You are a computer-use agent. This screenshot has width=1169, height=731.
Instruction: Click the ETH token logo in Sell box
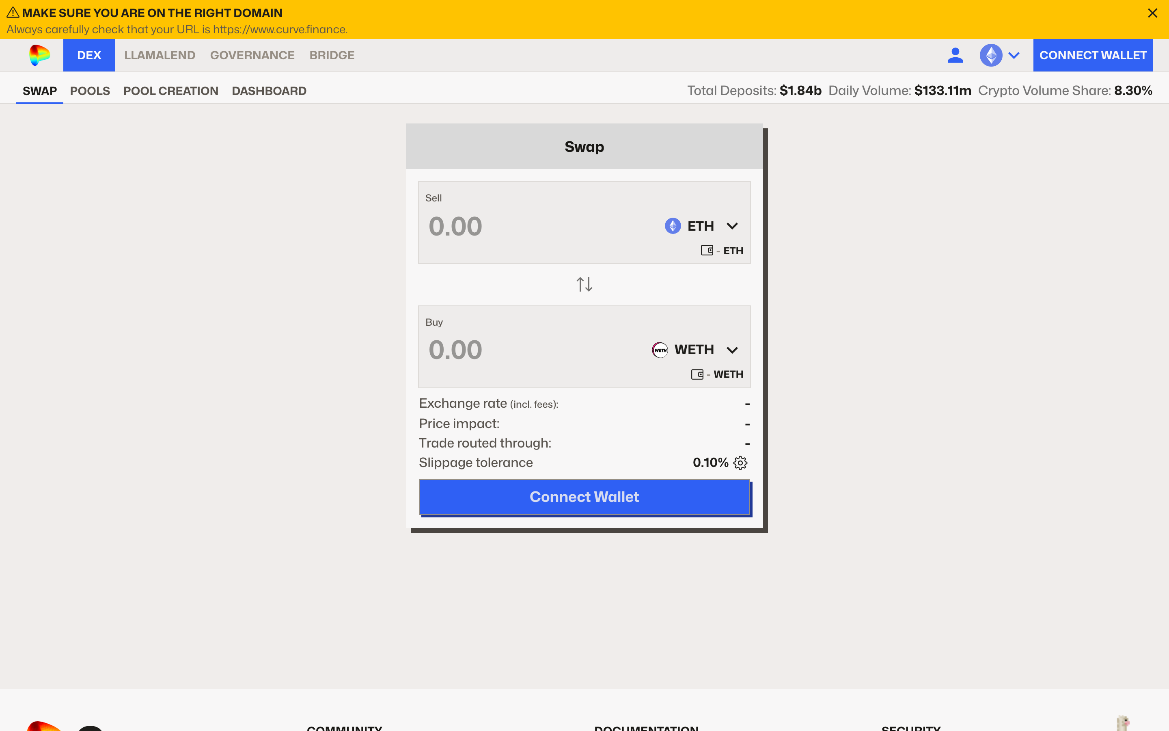point(673,226)
